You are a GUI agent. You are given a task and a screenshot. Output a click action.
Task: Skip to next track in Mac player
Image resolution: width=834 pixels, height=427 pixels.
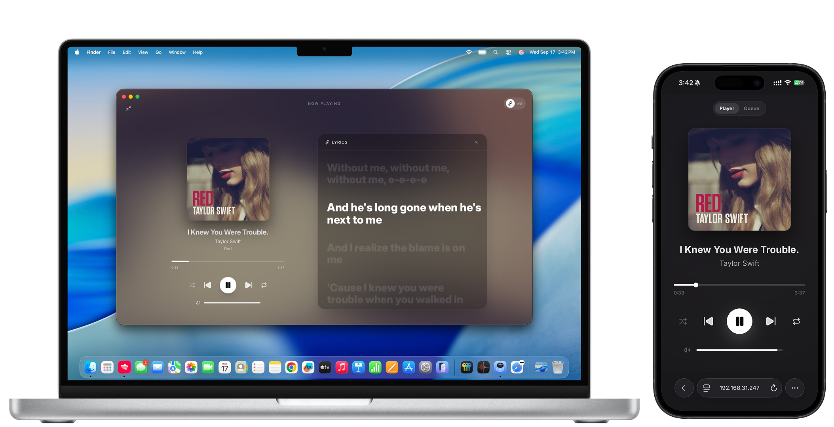249,285
